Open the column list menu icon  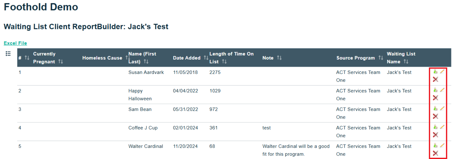[8, 54]
